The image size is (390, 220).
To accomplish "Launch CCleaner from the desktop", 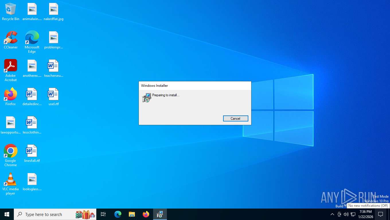I will [11, 40].
